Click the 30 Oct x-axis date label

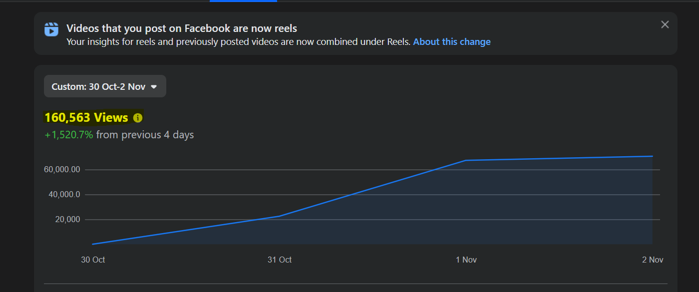93,260
